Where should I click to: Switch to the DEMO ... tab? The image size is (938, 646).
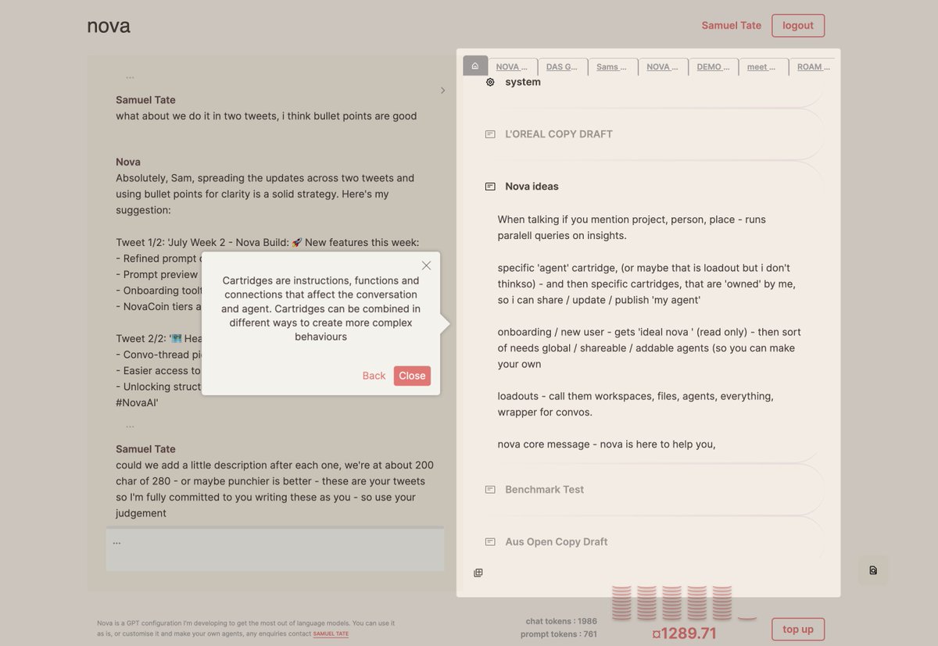pos(713,67)
